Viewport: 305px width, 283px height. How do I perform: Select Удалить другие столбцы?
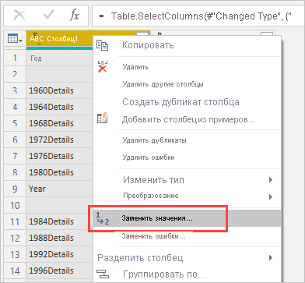163,84
